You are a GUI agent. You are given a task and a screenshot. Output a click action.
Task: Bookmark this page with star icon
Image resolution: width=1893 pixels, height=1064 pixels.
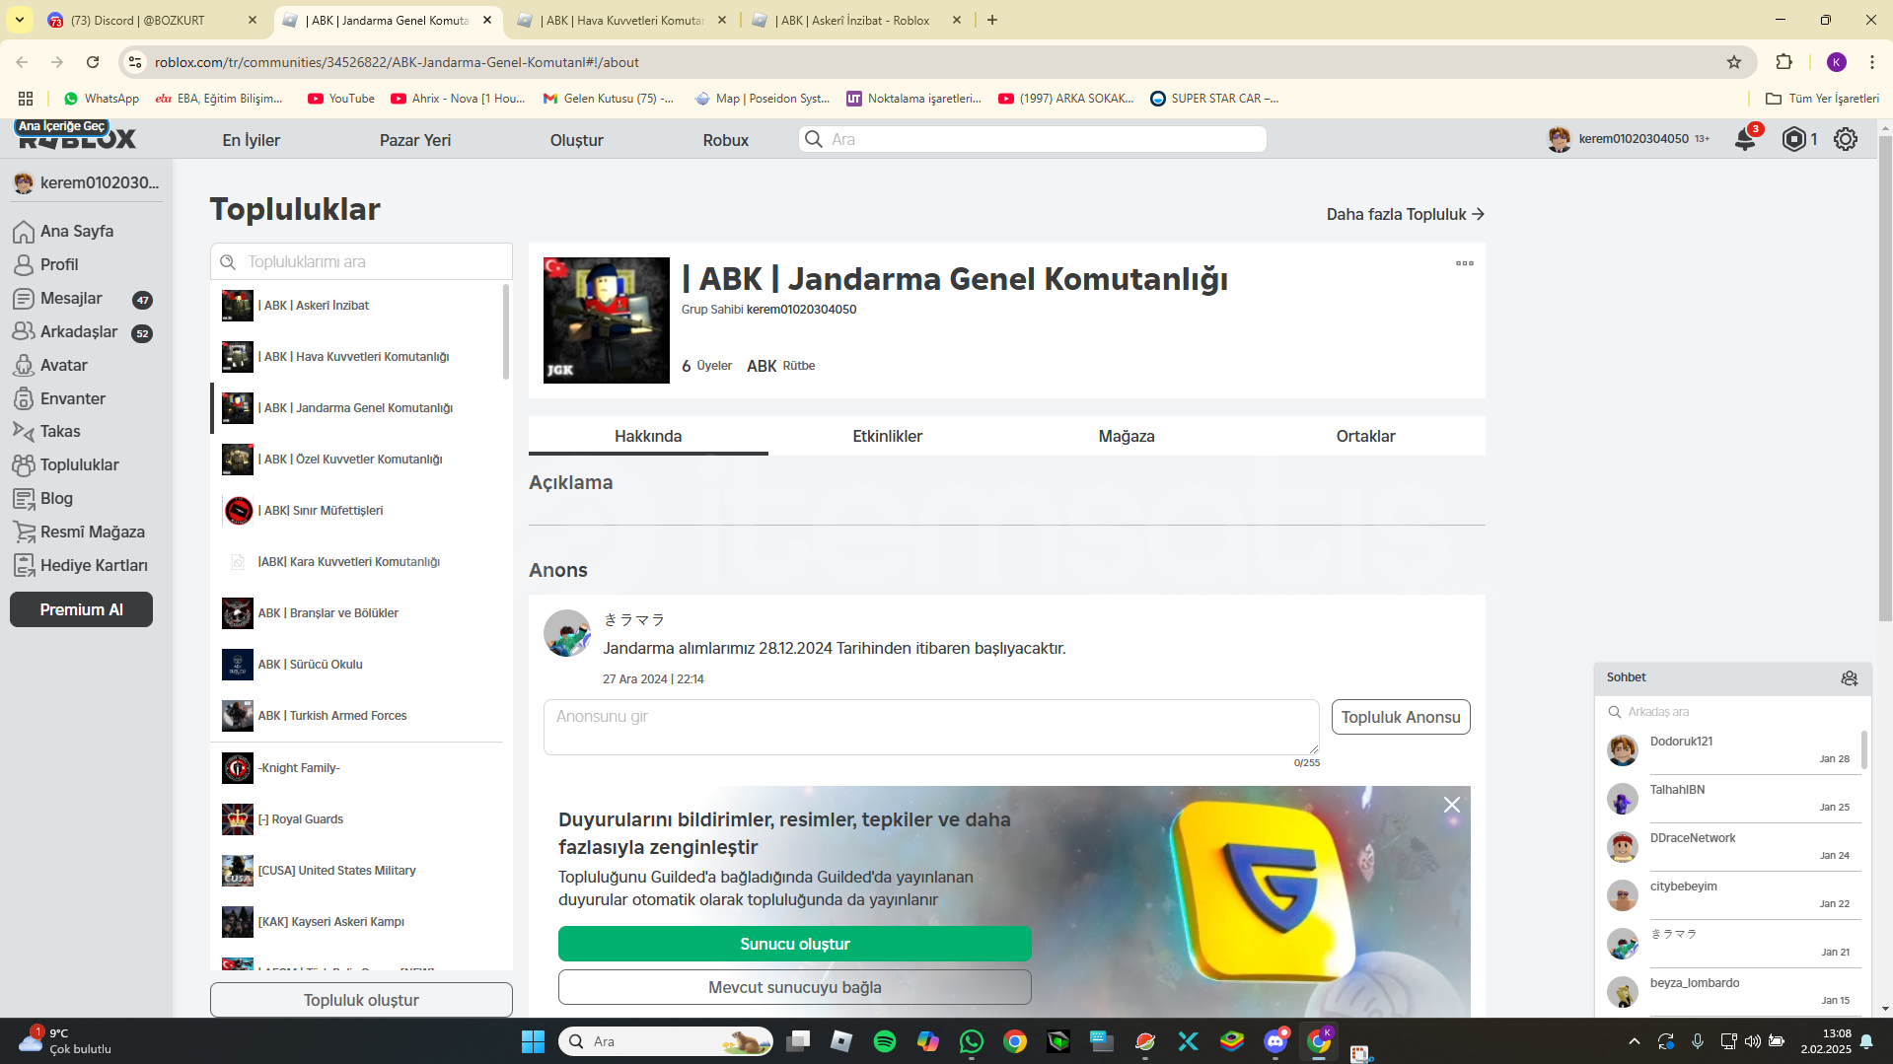[x=1734, y=62]
